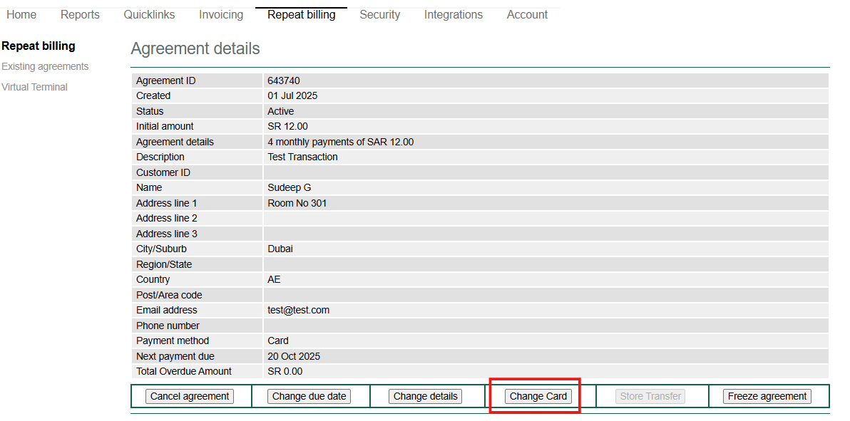850x421 pixels.
Task: Click the Payment method row label
Action: coord(173,341)
